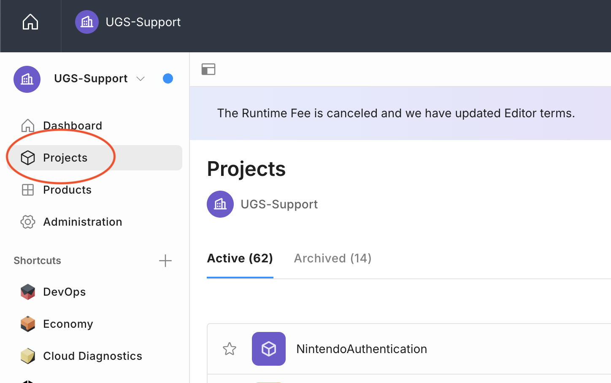Click the UGS-Support organization icon in top bar
This screenshot has width=611, height=383.
87,22
